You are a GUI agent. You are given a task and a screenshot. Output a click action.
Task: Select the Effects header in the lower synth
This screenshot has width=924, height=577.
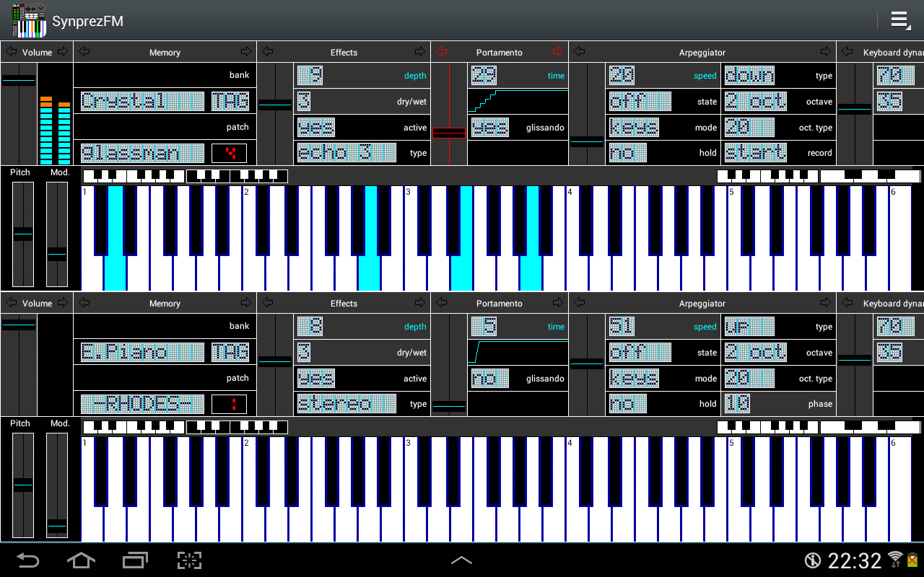(x=344, y=303)
